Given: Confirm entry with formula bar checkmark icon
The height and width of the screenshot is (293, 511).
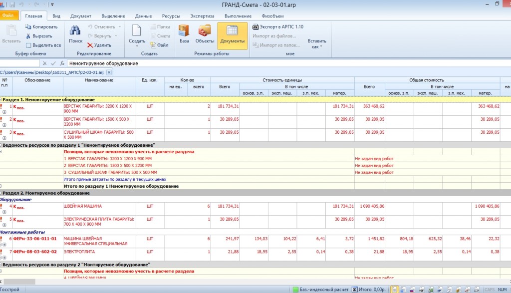Looking at the screenshot, I should coord(53,63).
